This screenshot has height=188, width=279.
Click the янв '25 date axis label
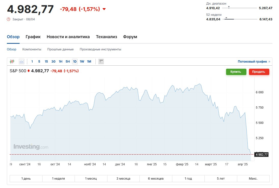tap(152, 164)
